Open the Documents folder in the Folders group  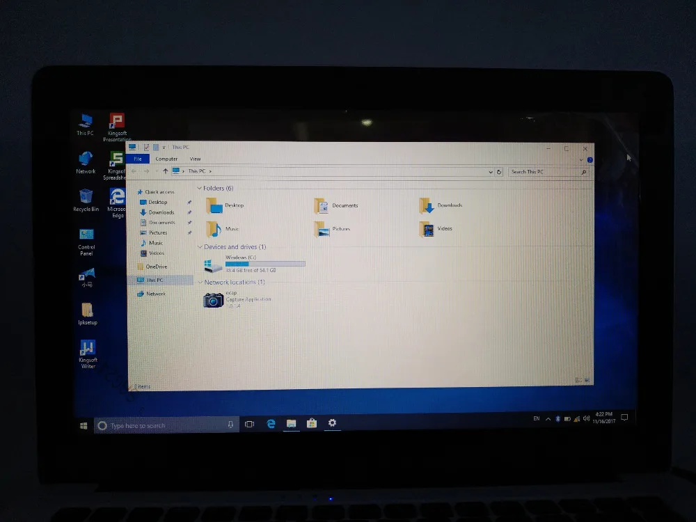pos(335,205)
